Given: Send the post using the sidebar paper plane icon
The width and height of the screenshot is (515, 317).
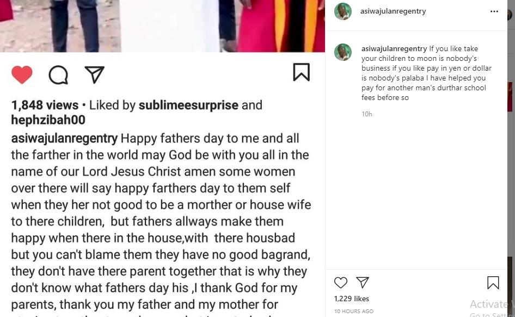Looking at the screenshot, I should 363,283.
